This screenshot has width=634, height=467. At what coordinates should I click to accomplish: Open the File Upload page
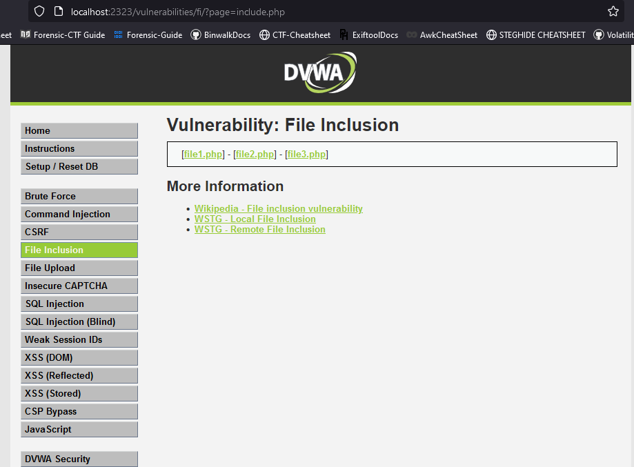point(79,268)
